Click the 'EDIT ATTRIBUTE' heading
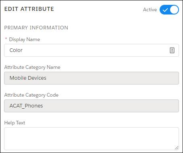Viewport: 183px width, 153px height. pyautogui.click(x=29, y=9)
